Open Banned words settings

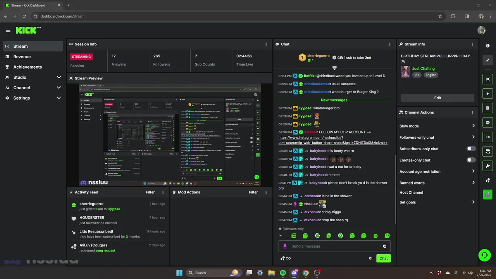click(437, 183)
